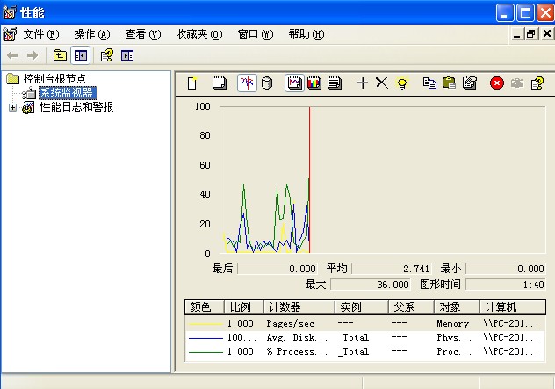This screenshot has height=389, width=555.
Task: Switch to the graph view
Action: click(x=295, y=83)
